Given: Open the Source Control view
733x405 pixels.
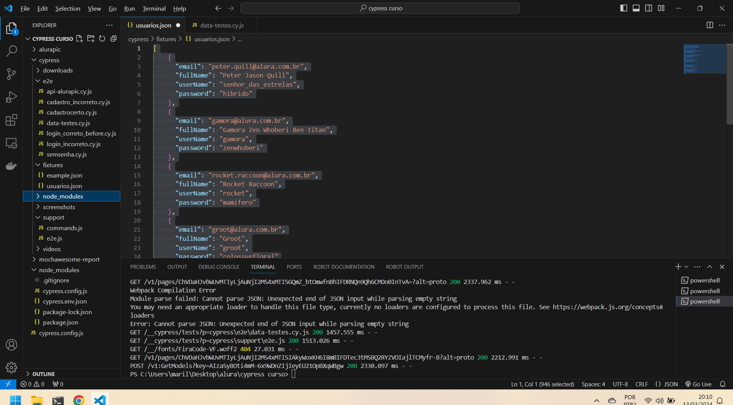Looking at the screenshot, I should [11, 74].
